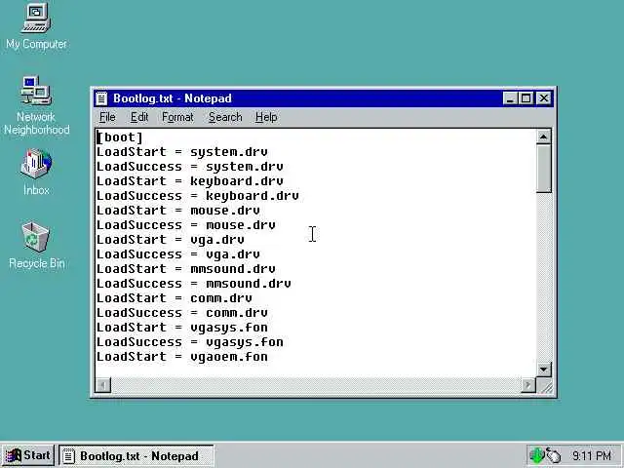This screenshot has height=468, width=624.
Task: Click the vertical scrollbar down arrow
Action: pos(544,370)
